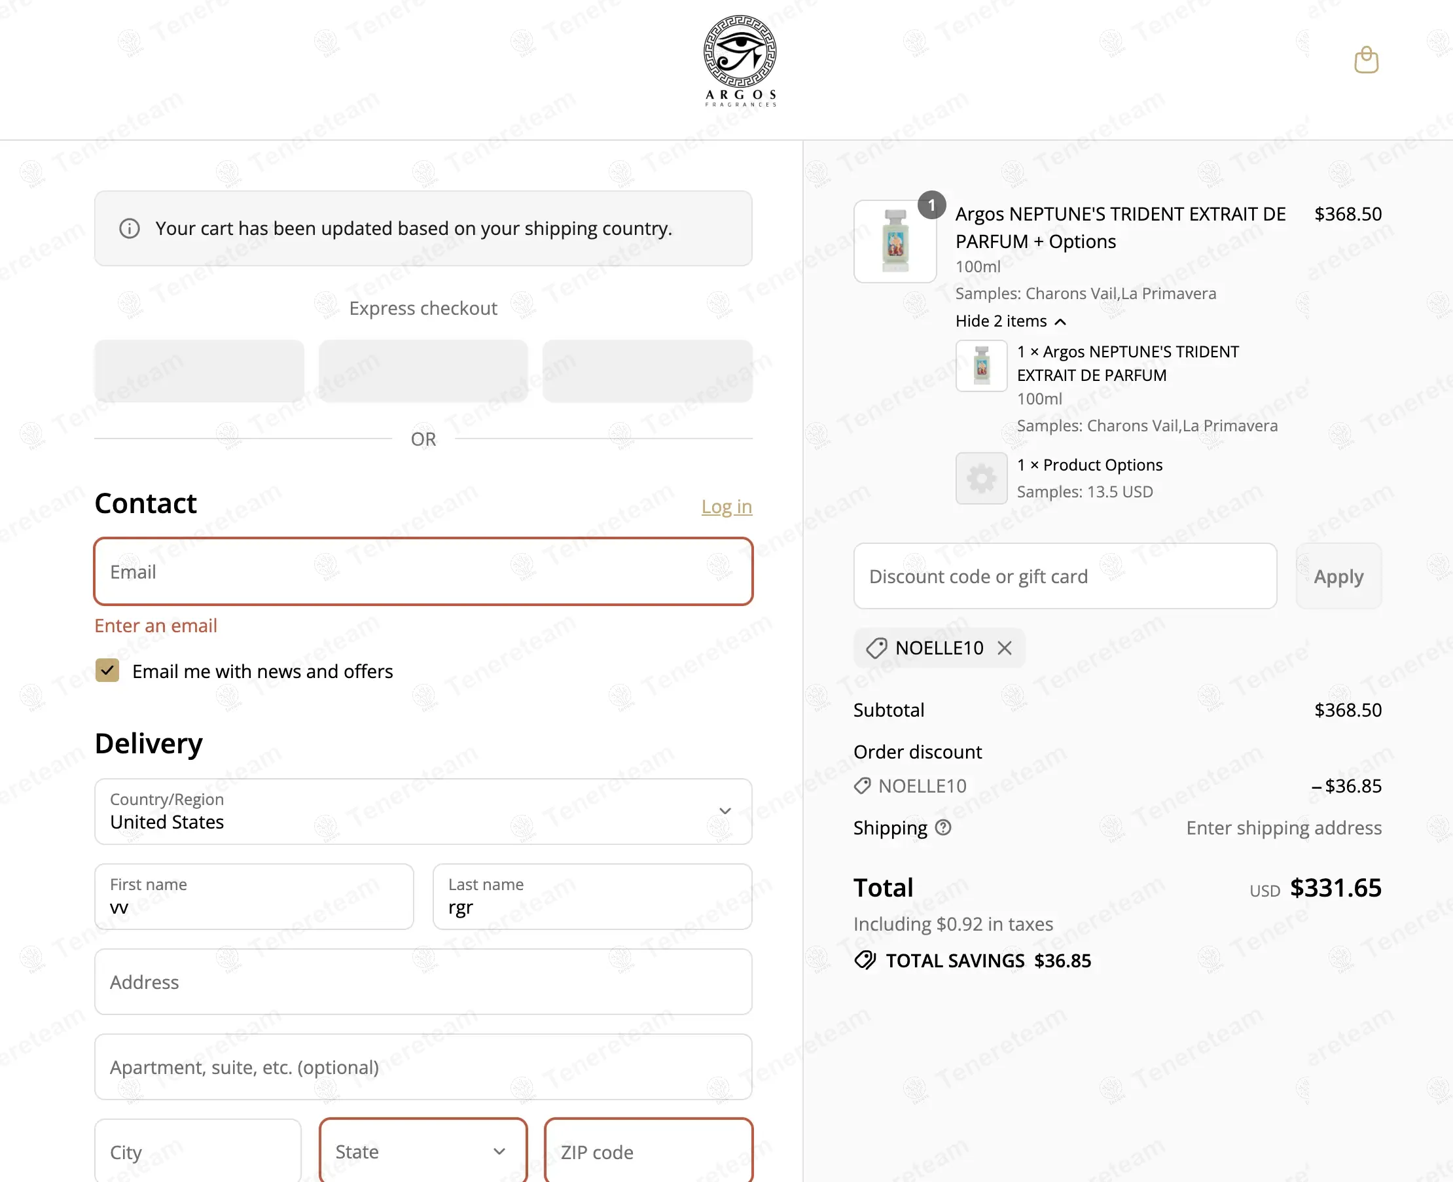This screenshot has width=1453, height=1182.
Task: Click the Discount code or gift card field
Action: pos(1064,576)
